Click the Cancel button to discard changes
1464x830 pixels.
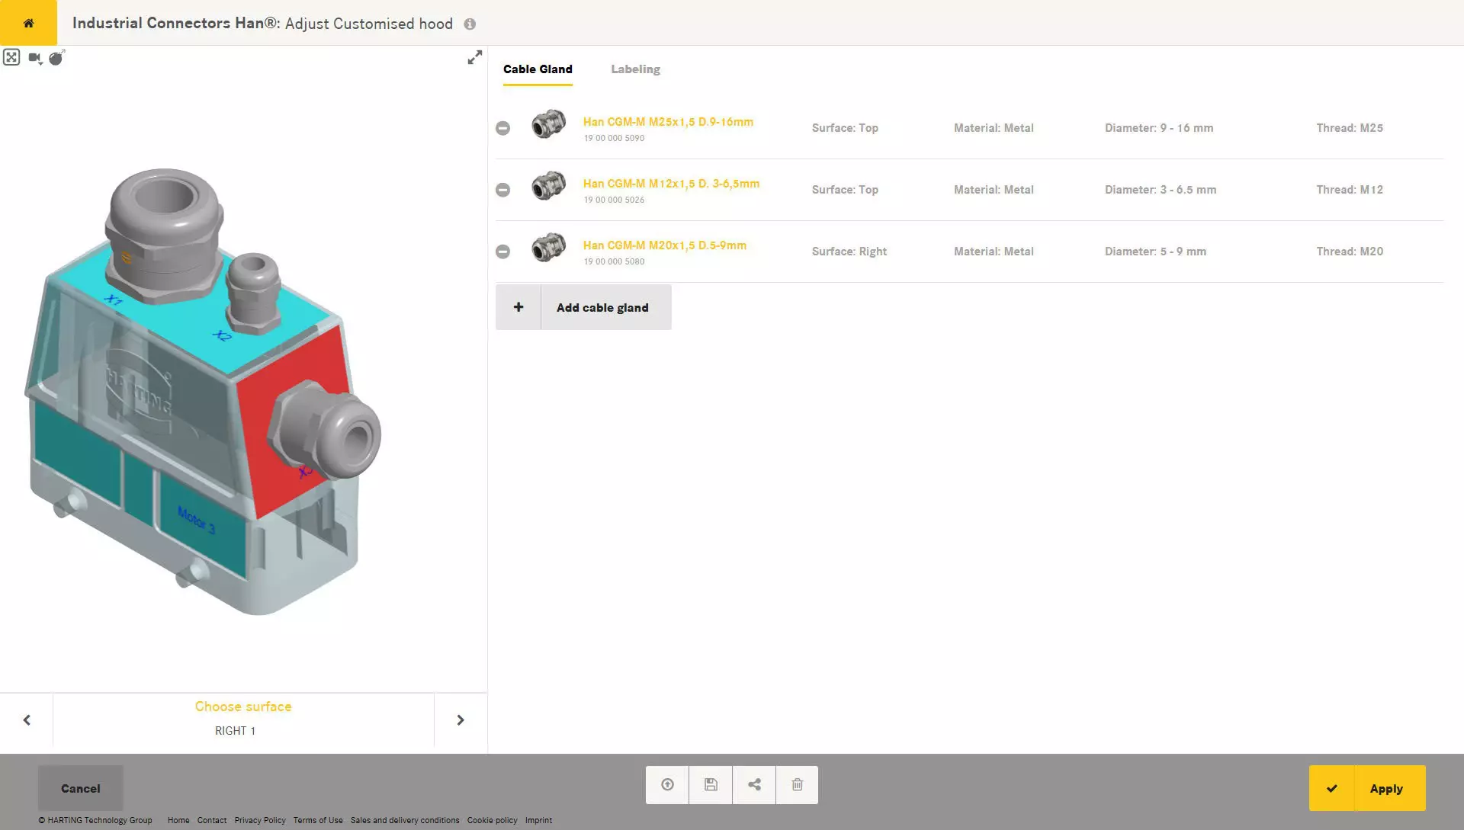click(x=80, y=788)
